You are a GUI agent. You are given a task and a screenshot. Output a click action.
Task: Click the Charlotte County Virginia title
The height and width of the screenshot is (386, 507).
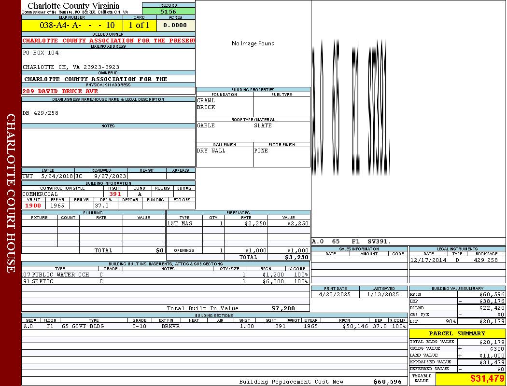tap(73, 6)
